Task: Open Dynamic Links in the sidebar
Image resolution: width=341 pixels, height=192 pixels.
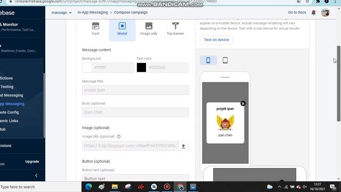Action: coord(9,121)
